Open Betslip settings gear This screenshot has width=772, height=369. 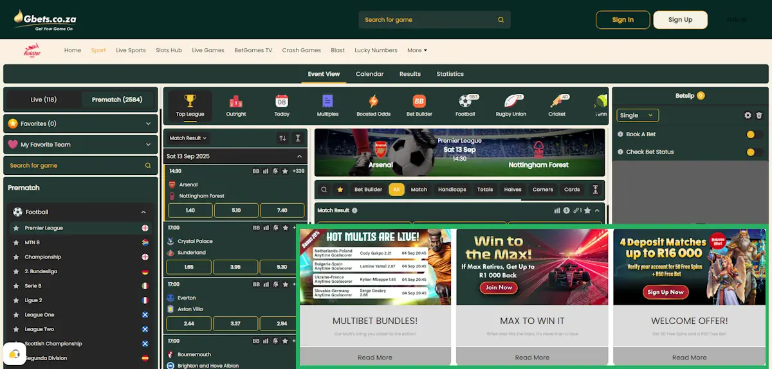pos(748,116)
